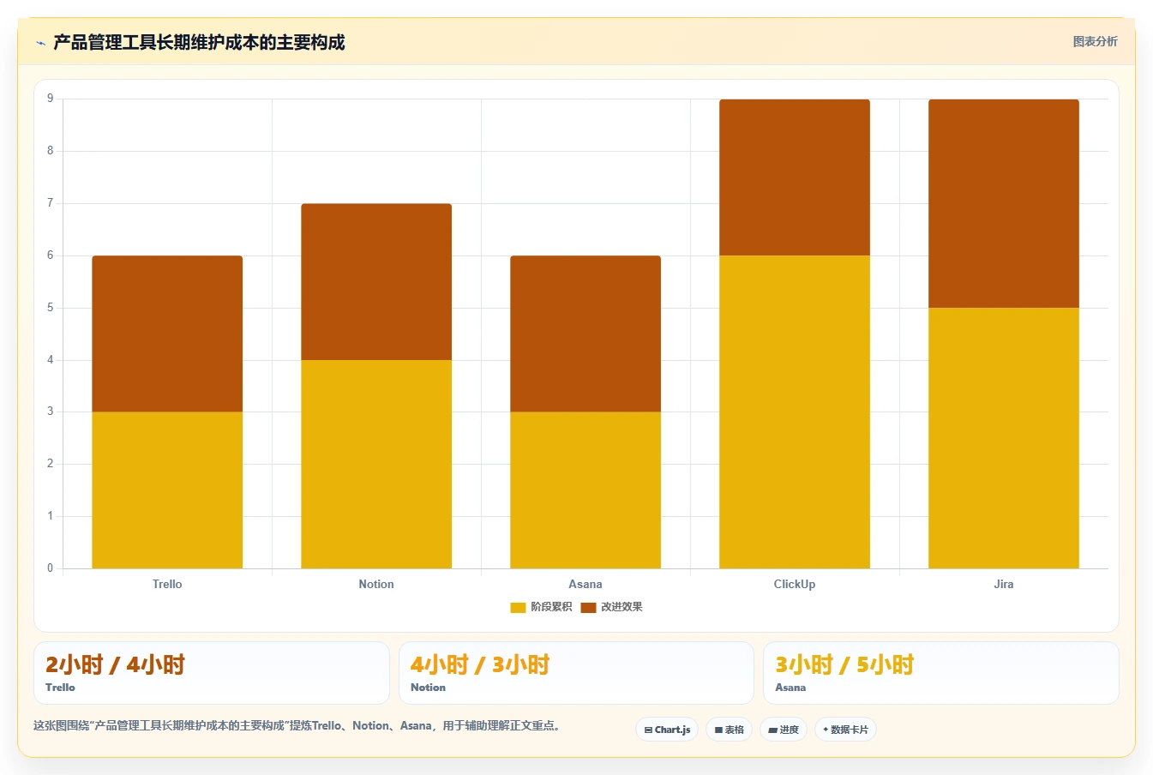
Task: Click the 数据卡片 tag chip
Action: coord(846,730)
